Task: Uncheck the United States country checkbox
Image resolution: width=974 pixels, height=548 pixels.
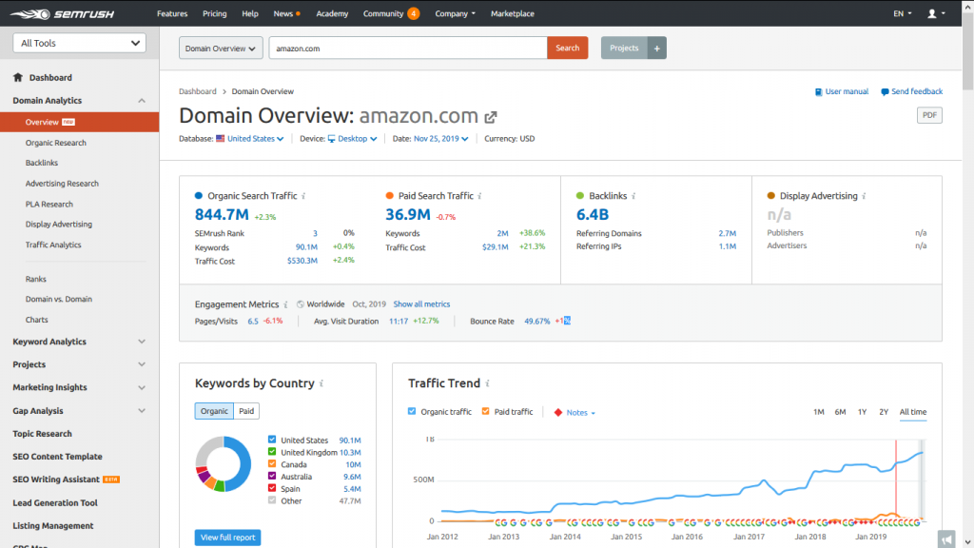Action: pyautogui.click(x=272, y=440)
